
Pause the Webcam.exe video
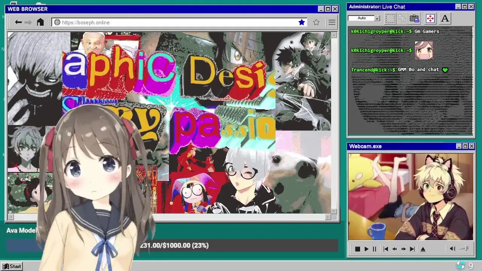coord(374,249)
